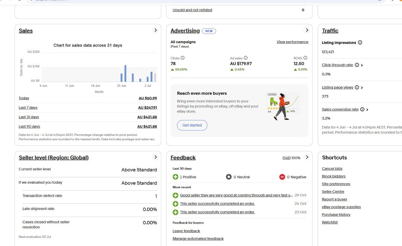Expand Seller level panel chevron
This screenshot has height=246, width=402.
pyautogui.click(x=156, y=157)
